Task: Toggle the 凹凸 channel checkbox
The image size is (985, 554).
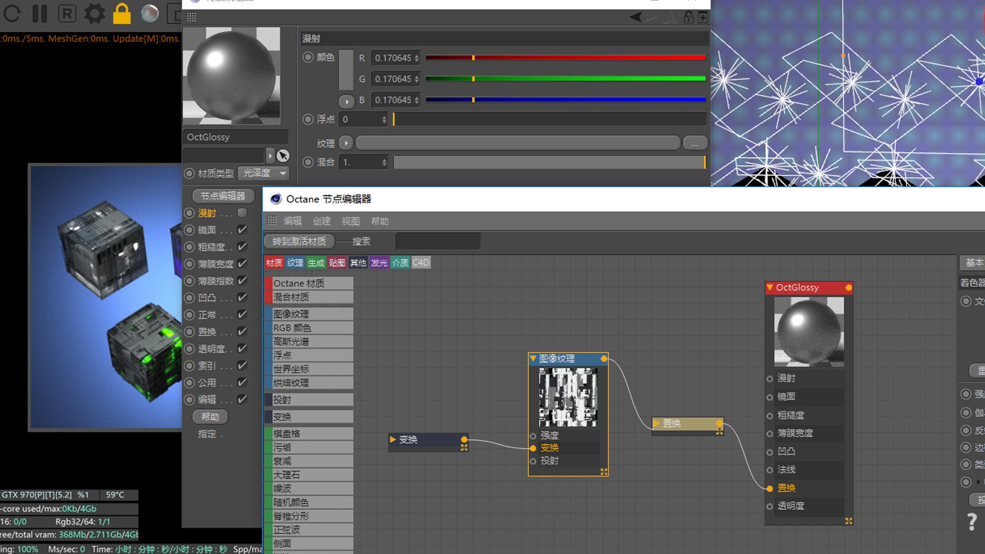Action: pyautogui.click(x=242, y=298)
